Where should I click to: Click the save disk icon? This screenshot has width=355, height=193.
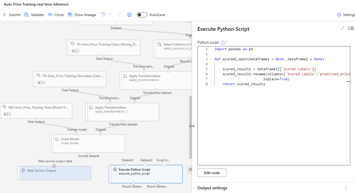(x=129, y=15)
